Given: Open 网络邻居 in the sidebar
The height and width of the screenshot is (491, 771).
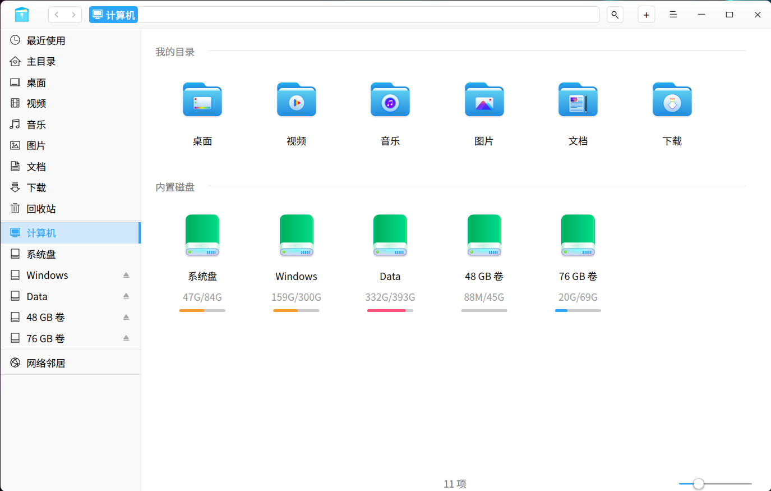Looking at the screenshot, I should click(70, 363).
